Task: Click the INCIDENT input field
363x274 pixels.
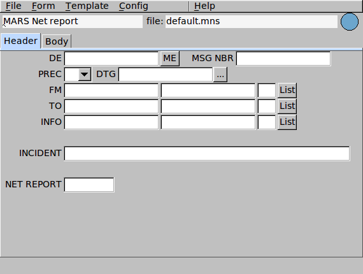Action: coord(207,154)
